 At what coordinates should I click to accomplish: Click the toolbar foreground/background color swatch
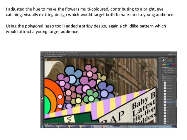click(x=42, y=98)
